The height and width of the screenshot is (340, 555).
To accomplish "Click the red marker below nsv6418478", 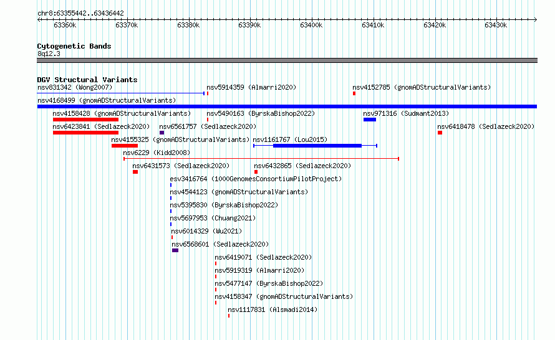I will [x=440, y=133].
